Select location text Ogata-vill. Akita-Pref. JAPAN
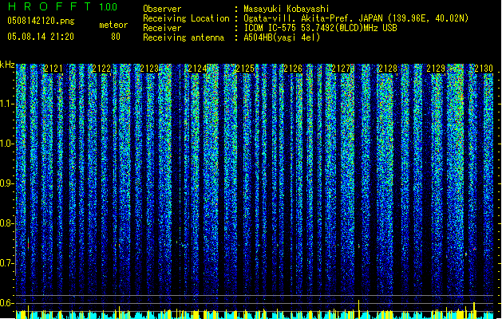The width and height of the screenshot is (502, 319). click(313, 18)
